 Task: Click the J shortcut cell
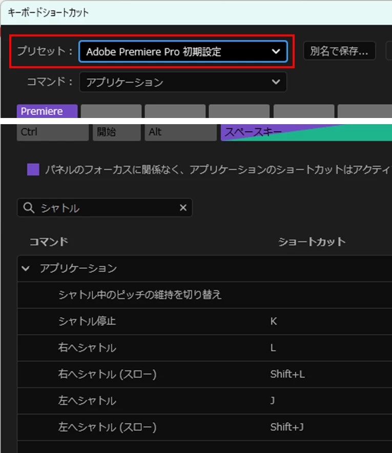[273, 401]
